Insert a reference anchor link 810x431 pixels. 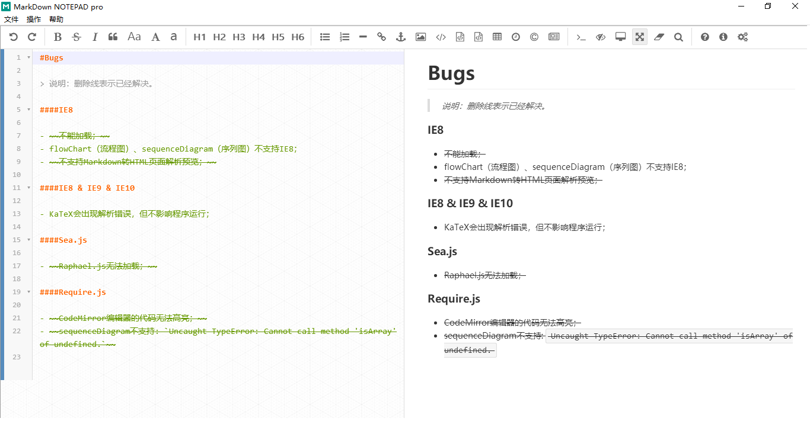(x=400, y=37)
